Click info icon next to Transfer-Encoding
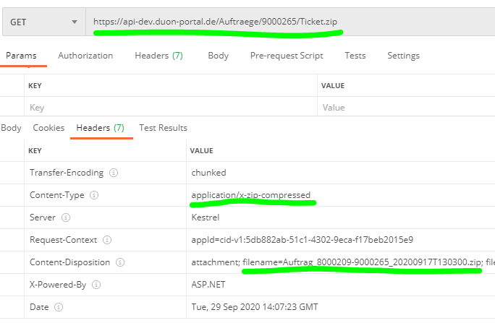 (x=114, y=173)
